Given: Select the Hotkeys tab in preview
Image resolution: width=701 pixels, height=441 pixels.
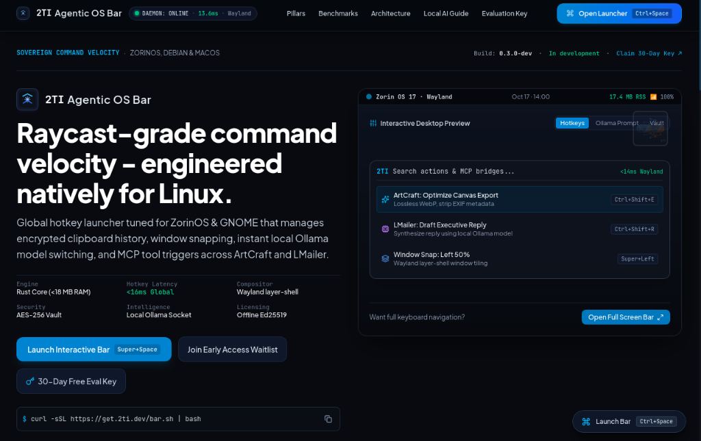Looking at the screenshot, I should coord(572,123).
